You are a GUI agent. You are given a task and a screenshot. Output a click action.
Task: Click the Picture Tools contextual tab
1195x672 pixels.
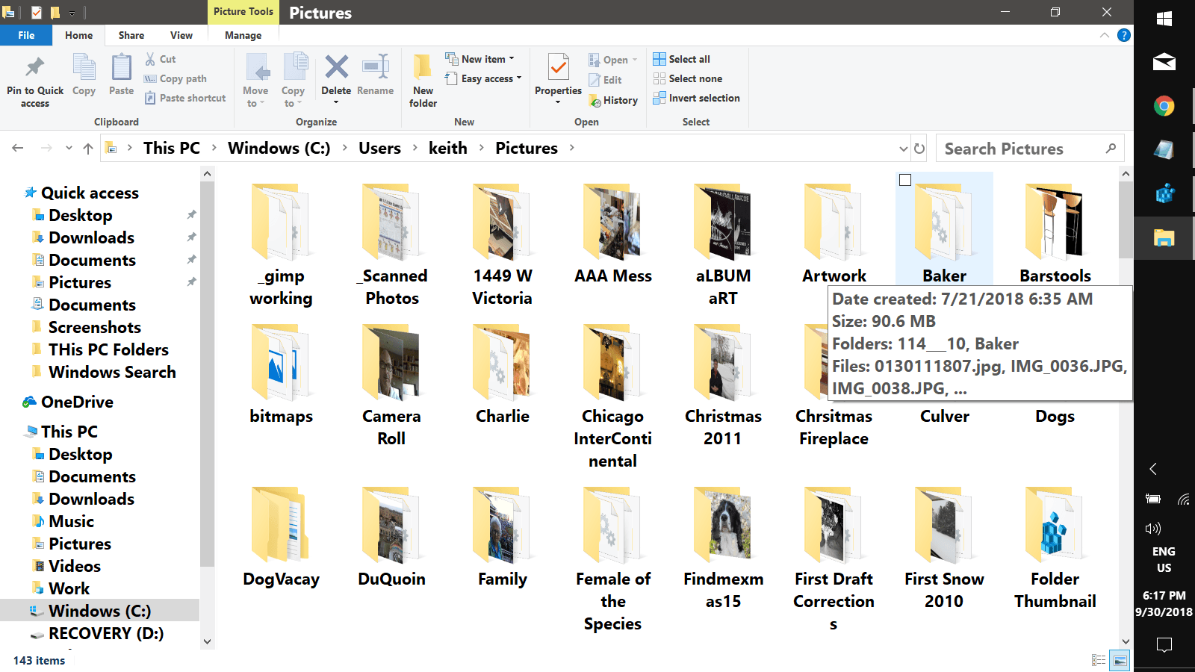pyautogui.click(x=243, y=11)
